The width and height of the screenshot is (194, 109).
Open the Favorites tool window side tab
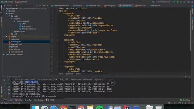1,91
